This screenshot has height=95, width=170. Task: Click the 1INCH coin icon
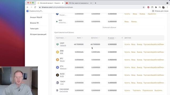pyautogui.click(x=57, y=83)
